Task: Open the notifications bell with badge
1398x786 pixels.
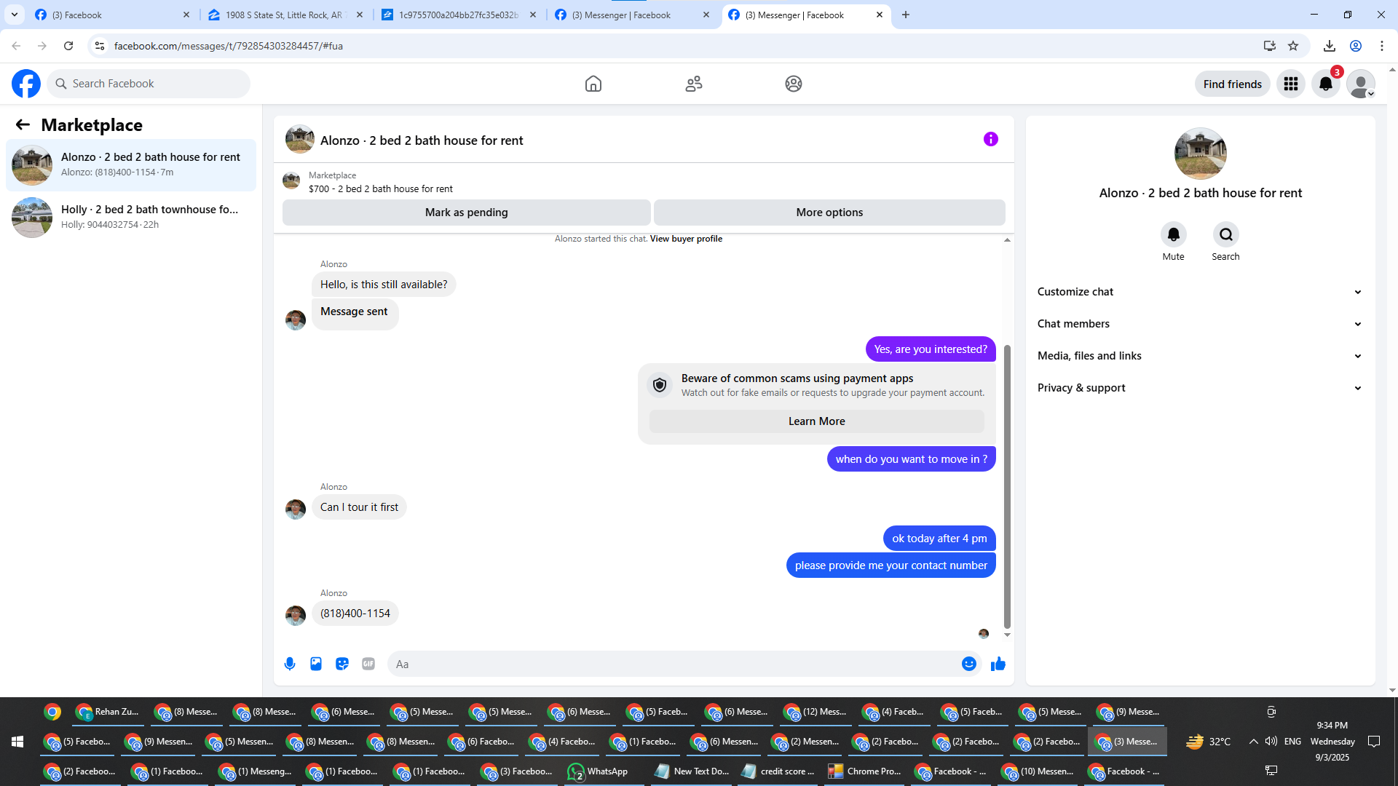Action: click(1326, 84)
